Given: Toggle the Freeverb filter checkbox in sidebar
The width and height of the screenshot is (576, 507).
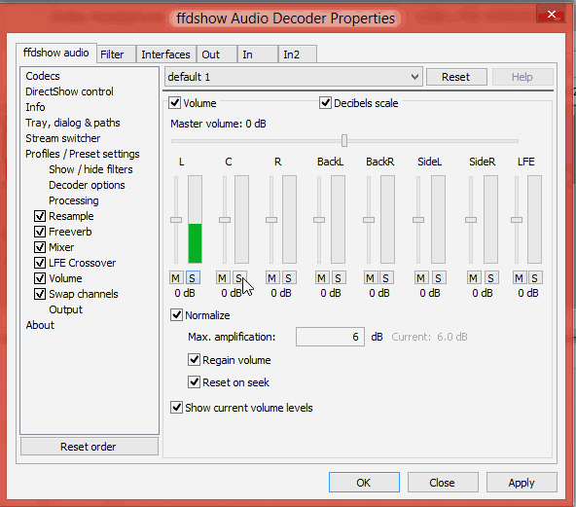Looking at the screenshot, I should click(x=40, y=232).
